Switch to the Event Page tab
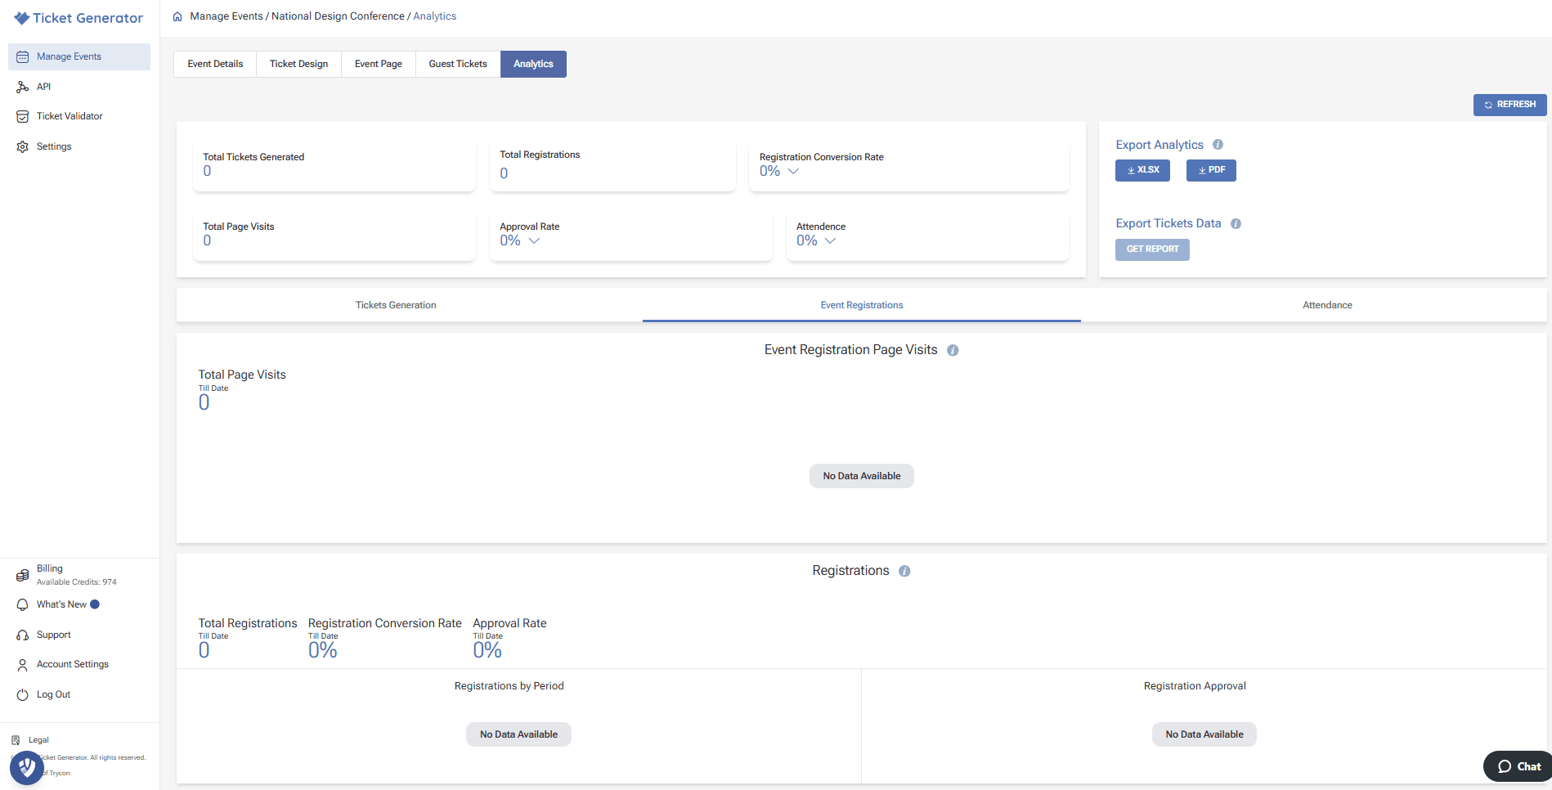This screenshot has height=790, width=1552. [x=379, y=65]
